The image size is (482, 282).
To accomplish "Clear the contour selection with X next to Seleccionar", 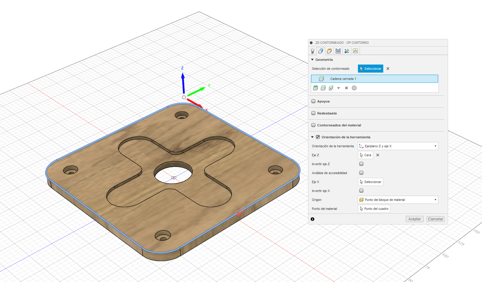I will click(x=388, y=69).
